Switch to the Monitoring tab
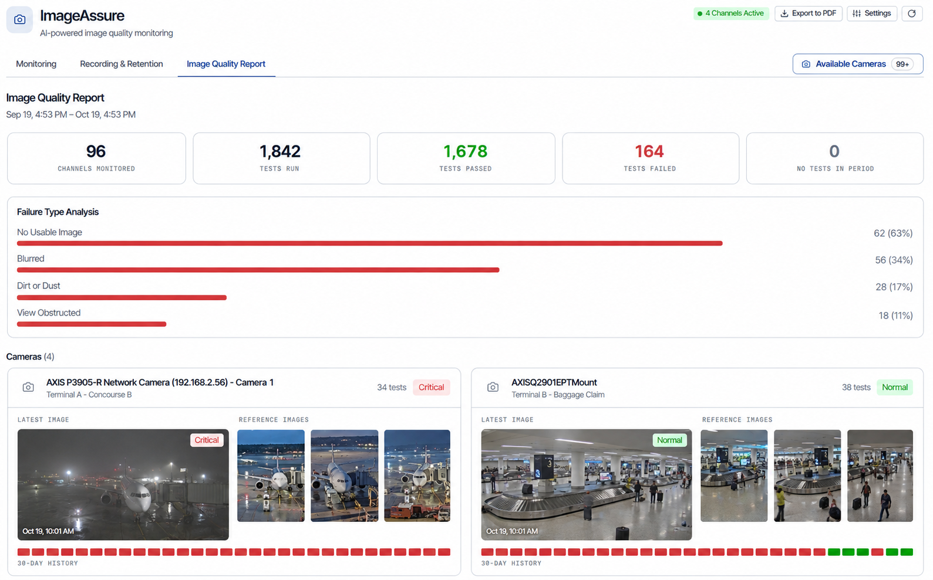Viewport: 933px width, 580px height. point(36,64)
